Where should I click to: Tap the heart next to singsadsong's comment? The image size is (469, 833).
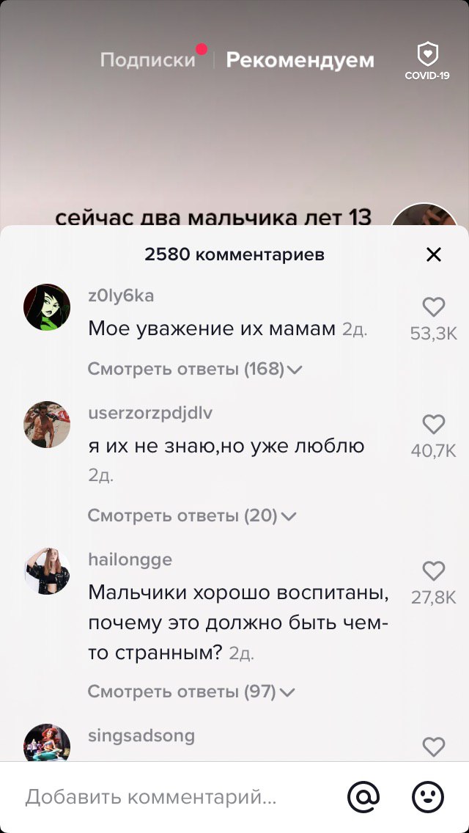[x=433, y=747]
